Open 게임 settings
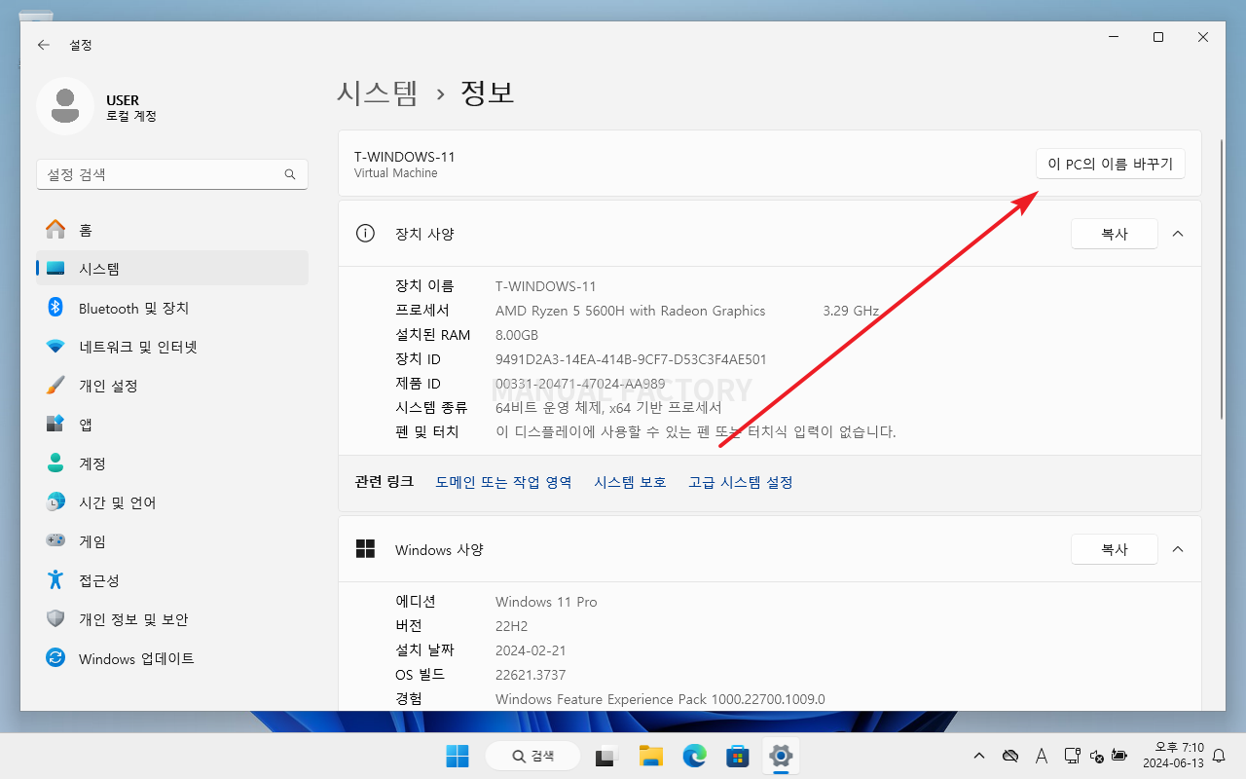Image resolution: width=1246 pixels, height=779 pixels. [x=172, y=541]
